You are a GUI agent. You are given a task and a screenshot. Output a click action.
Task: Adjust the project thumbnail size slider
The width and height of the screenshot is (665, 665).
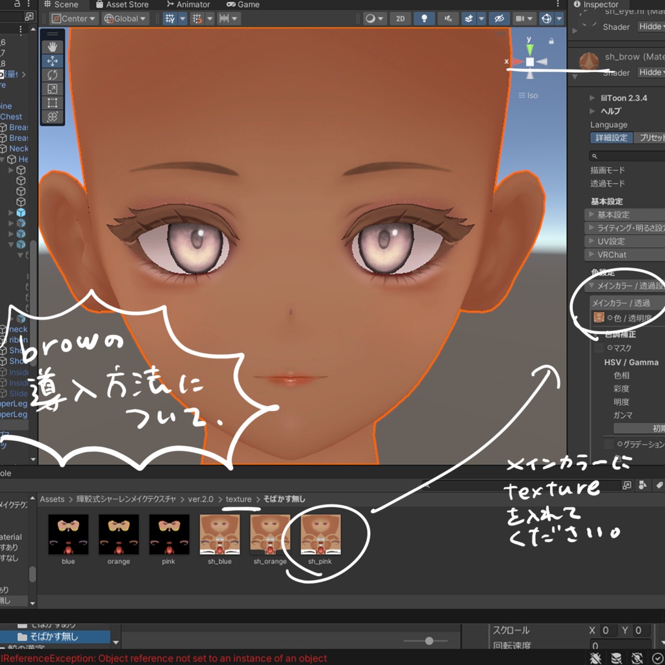(x=429, y=641)
